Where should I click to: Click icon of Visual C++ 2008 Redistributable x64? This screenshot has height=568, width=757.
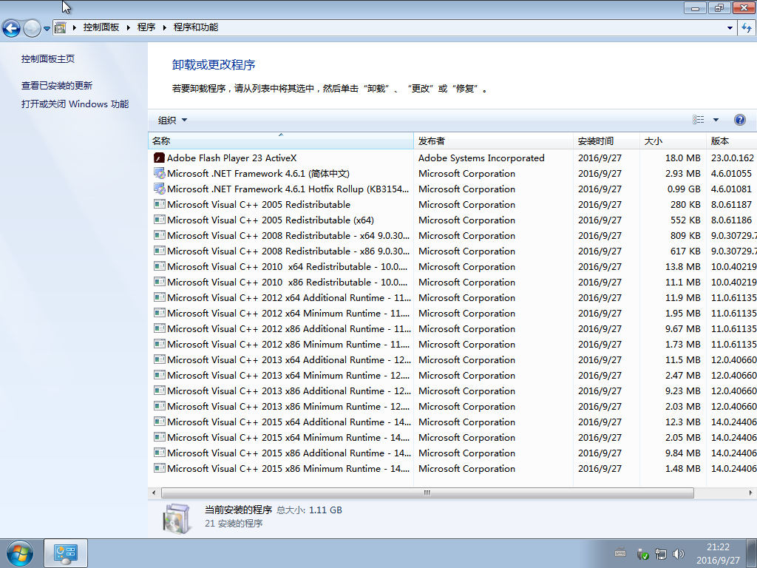(160, 235)
